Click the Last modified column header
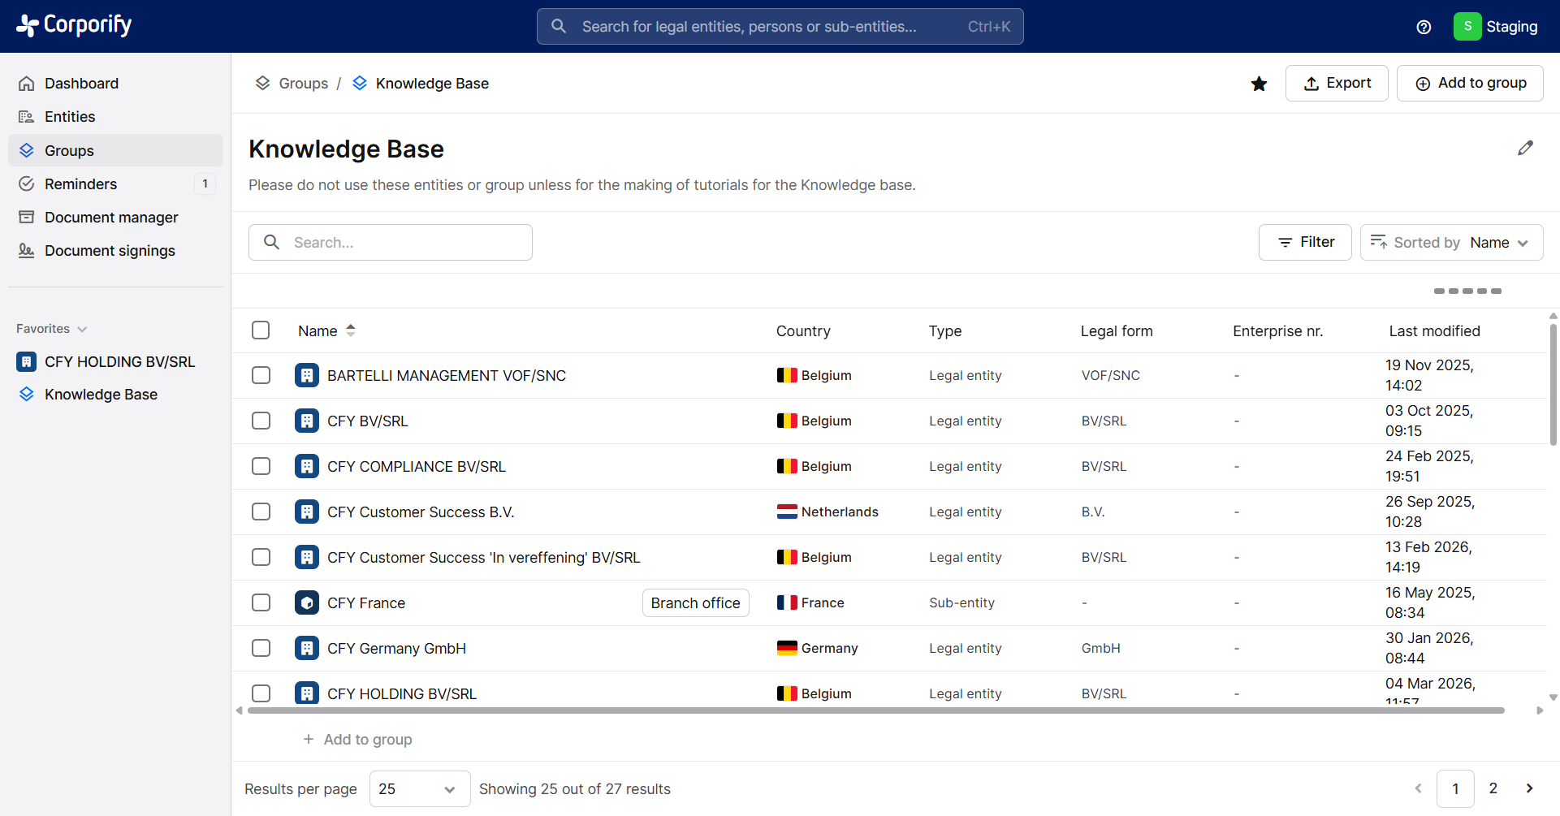Viewport: 1560px width, 816px height. click(1434, 330)
